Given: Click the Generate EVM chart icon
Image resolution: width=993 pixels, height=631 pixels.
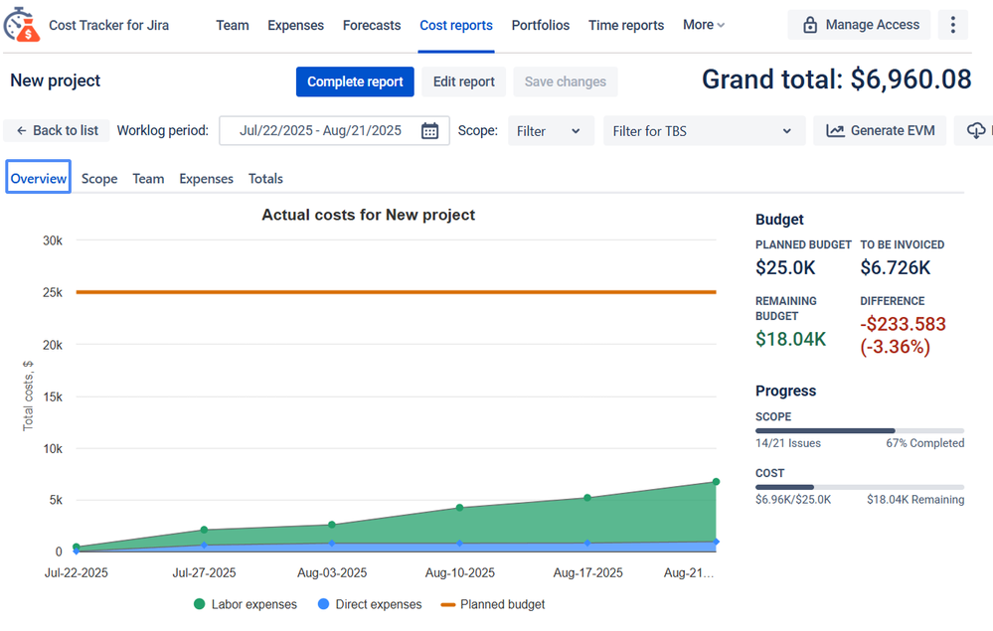Looking at the screenshot, I should click(x=835, y=131).
